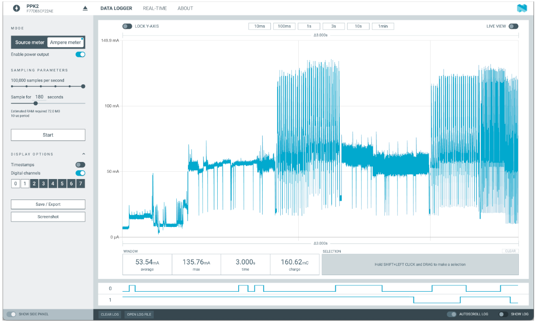Turn on Lock Y-Axis toggle
Viewport: 536px width, 322px height.
click(127, 26)
